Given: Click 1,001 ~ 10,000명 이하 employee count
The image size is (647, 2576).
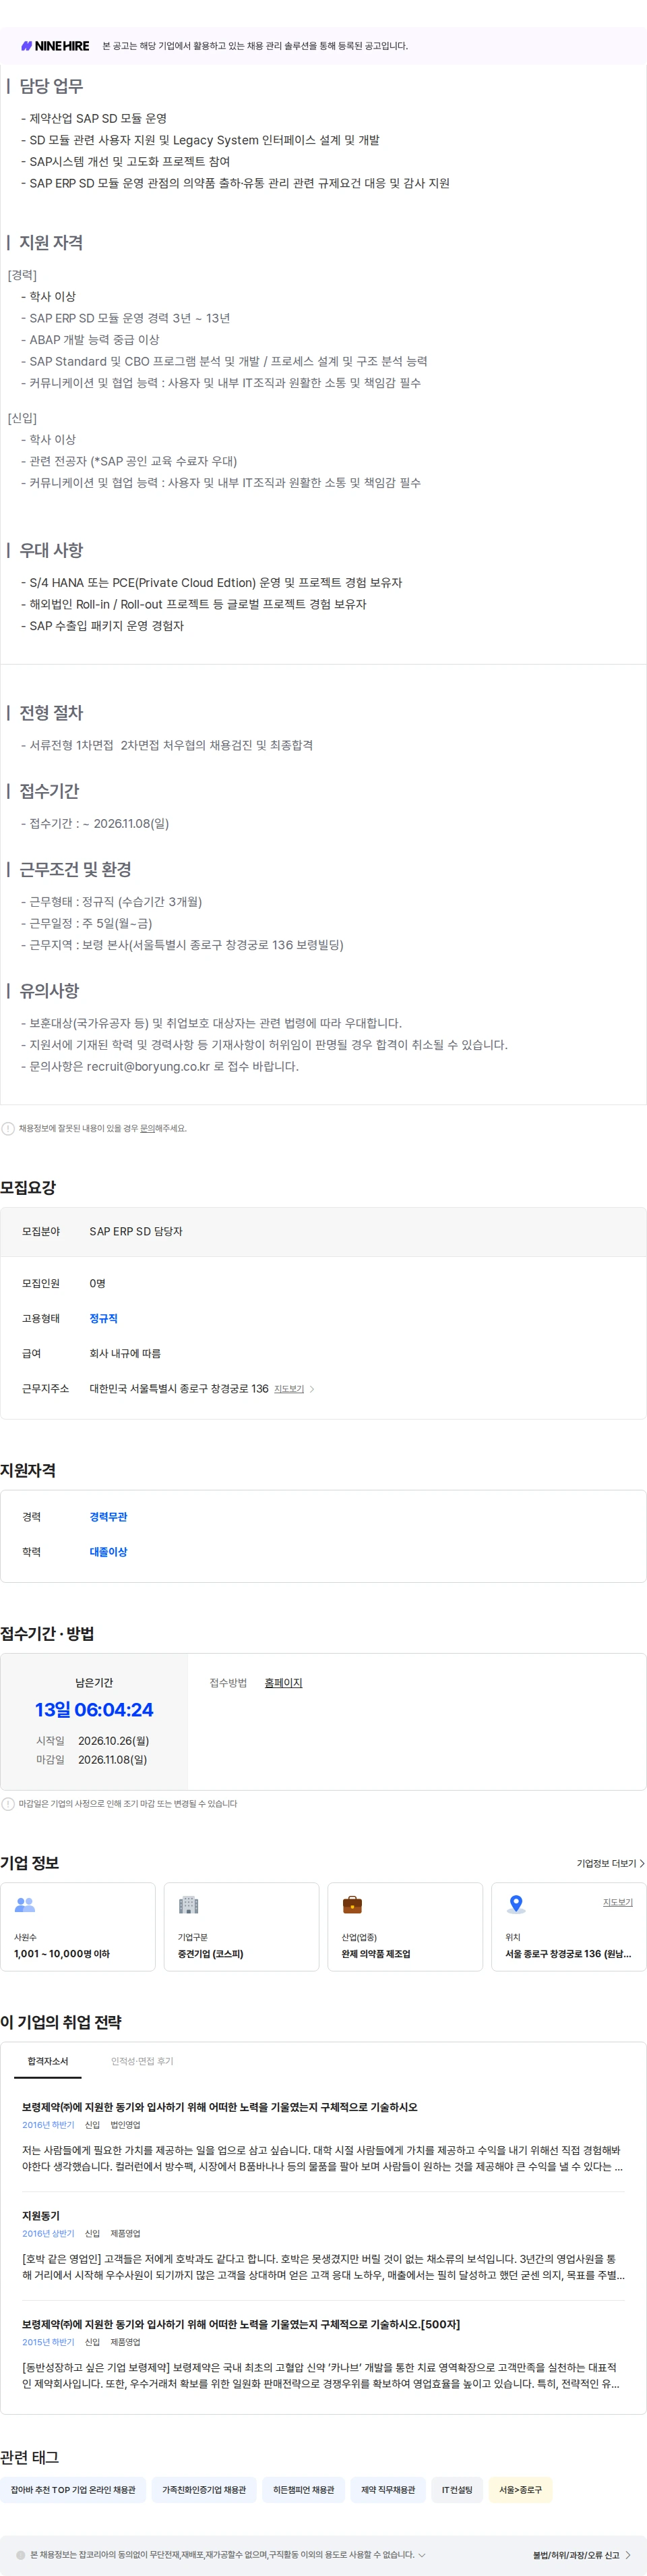Looking at the screenshot, I should tap(62, 1954).
